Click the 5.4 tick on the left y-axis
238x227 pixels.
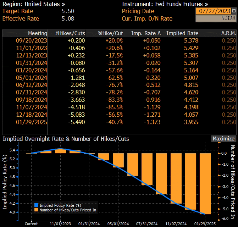[x=12, y=150]
